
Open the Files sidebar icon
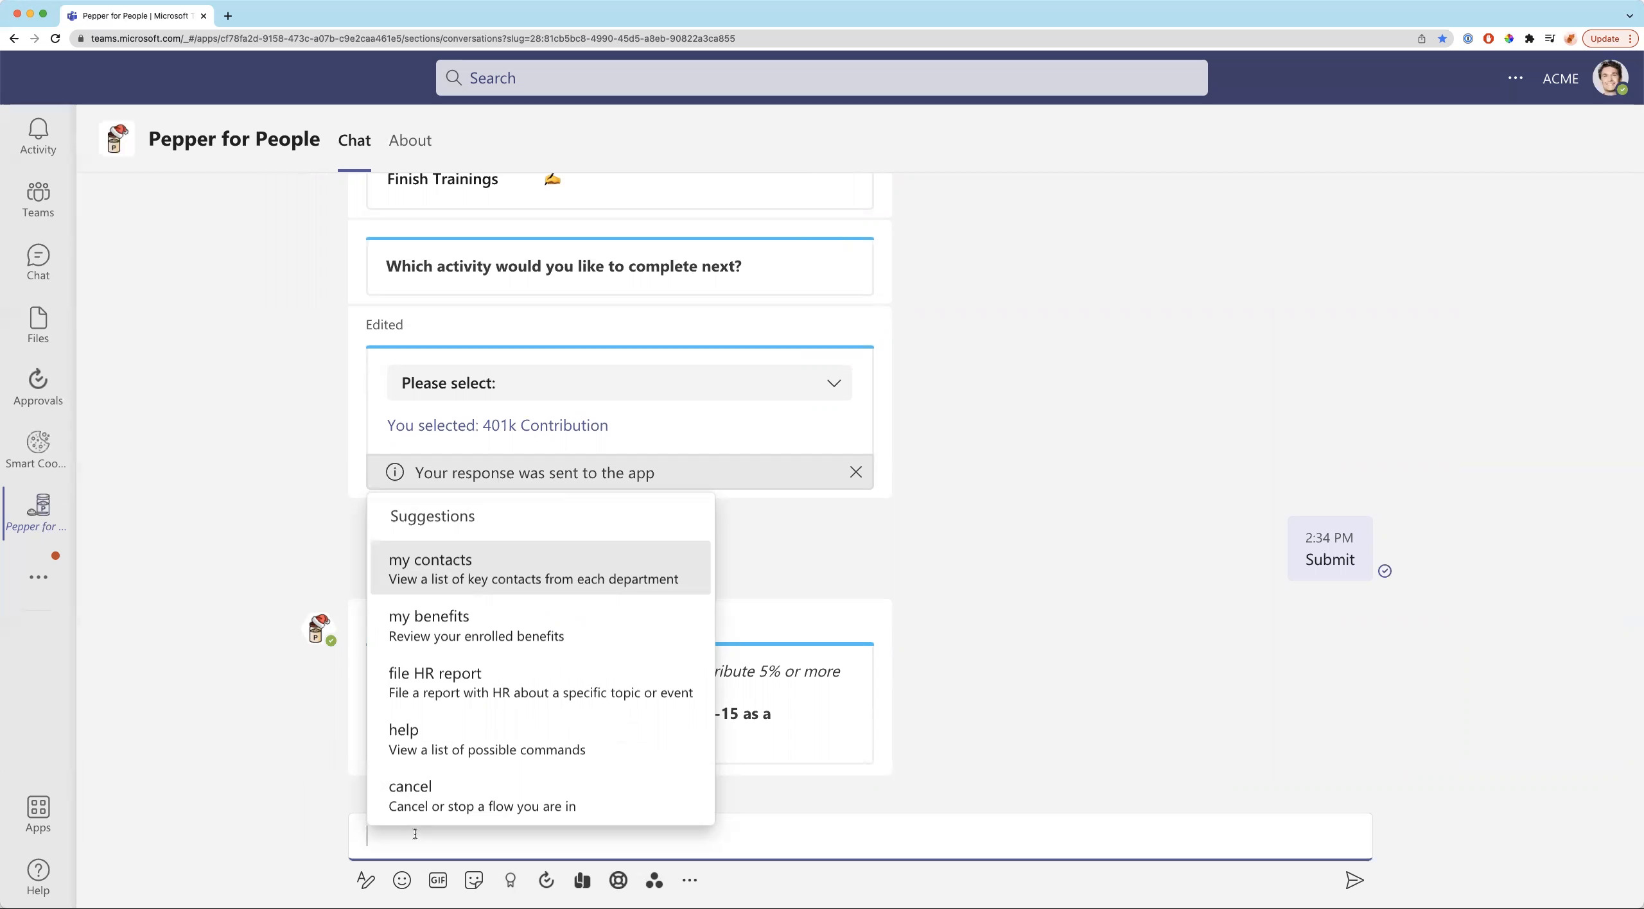38,325
